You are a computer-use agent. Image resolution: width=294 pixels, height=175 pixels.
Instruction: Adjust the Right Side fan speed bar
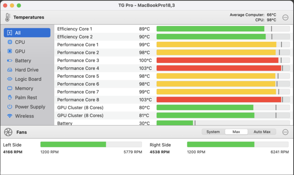(x=238, y=144)
